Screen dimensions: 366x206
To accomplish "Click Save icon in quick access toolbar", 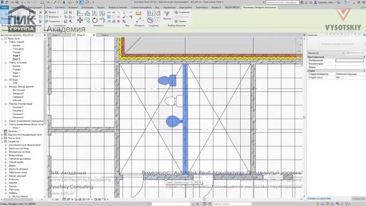I will click(17, 2).
